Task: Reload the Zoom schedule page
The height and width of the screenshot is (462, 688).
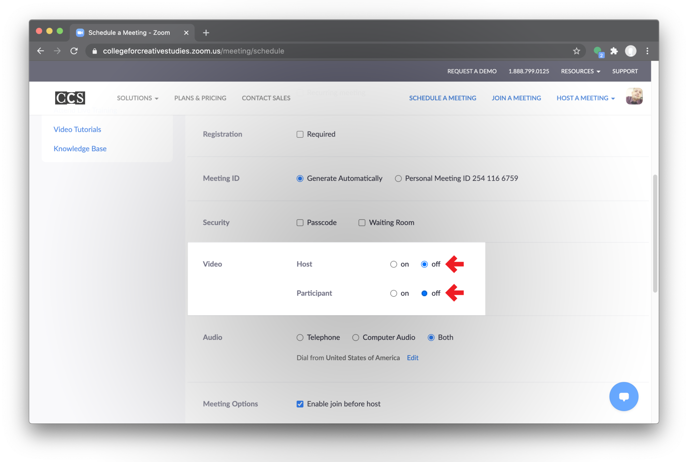Action: 74,51
